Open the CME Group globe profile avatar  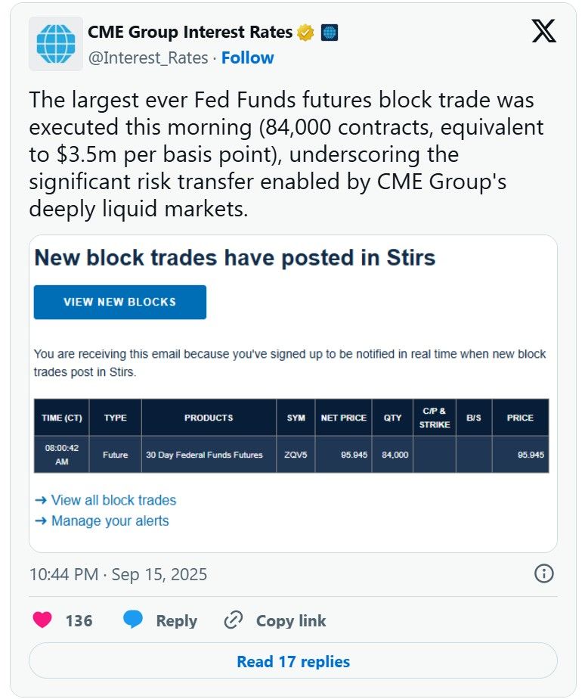click(53, 42)
